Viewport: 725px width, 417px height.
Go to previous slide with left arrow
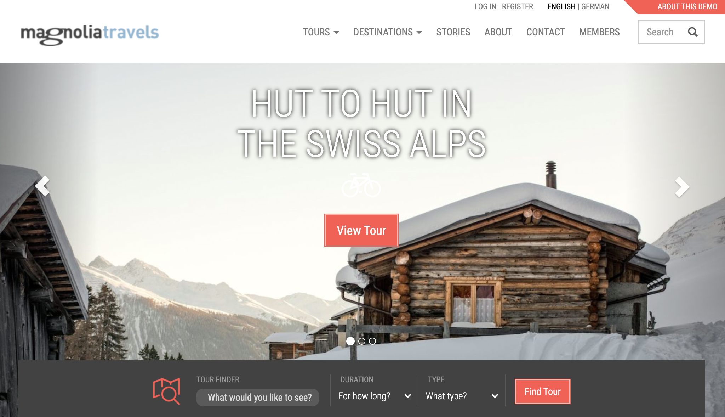pyautogui.click(x=42, y=186)
